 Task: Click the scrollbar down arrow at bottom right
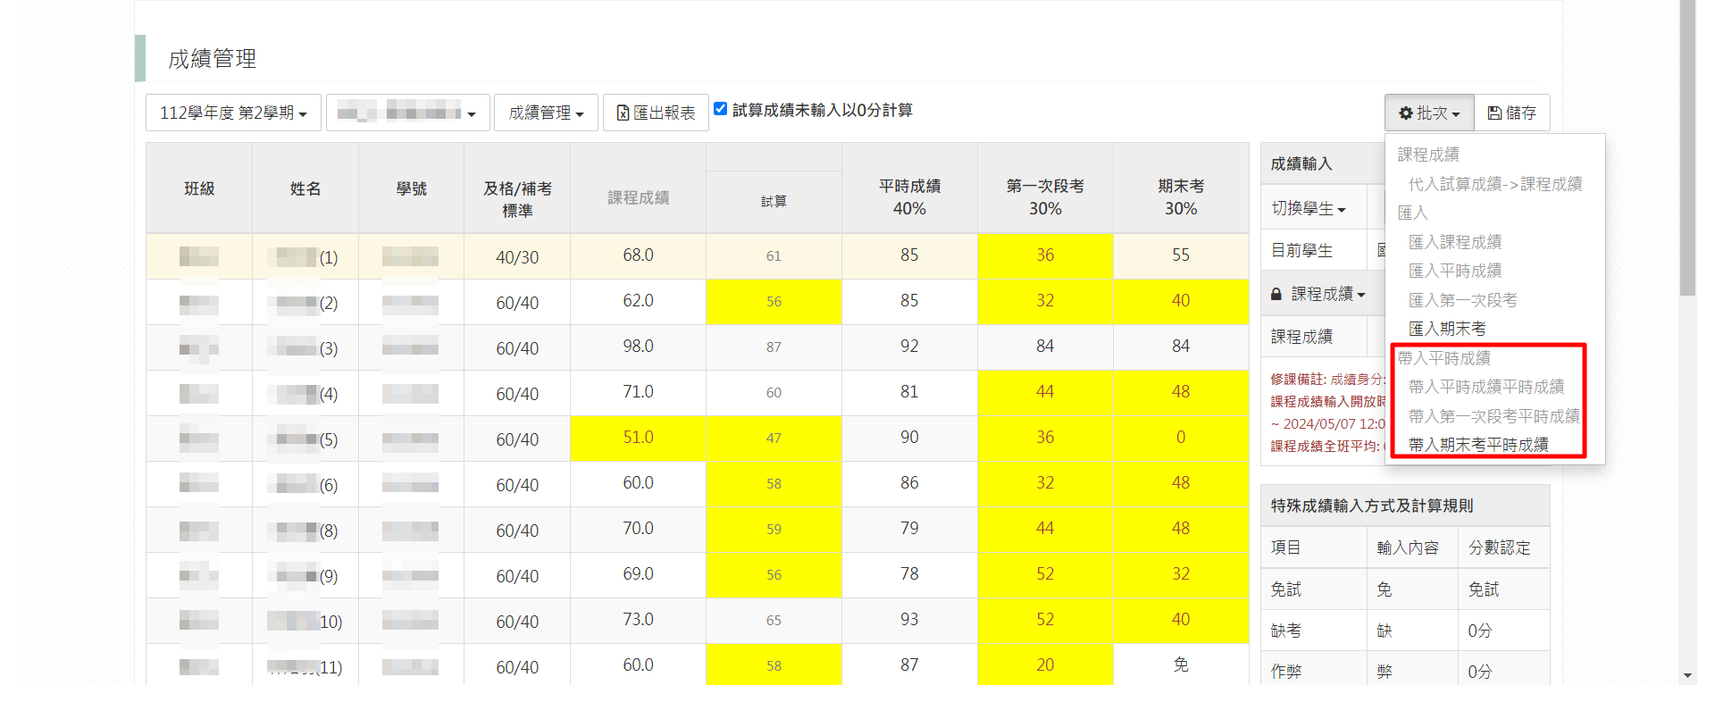(x=1687, y=675)
